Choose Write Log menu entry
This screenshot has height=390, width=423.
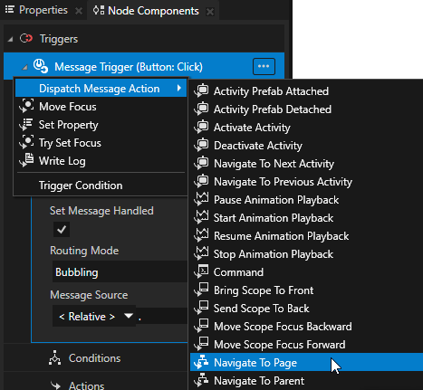coord(101,161)
